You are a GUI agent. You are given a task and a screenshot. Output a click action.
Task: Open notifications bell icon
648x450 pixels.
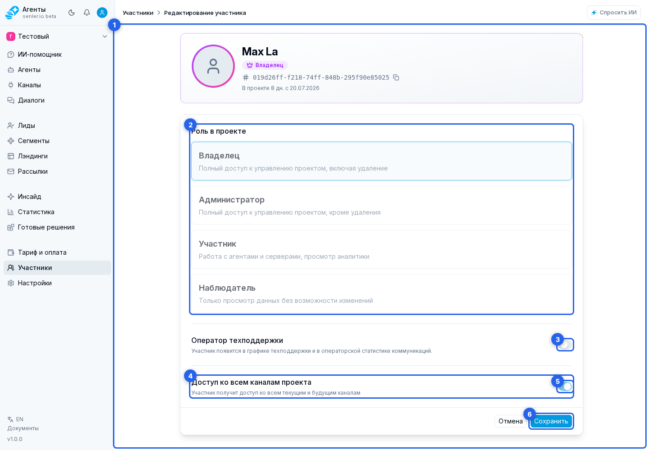[87, 13]
